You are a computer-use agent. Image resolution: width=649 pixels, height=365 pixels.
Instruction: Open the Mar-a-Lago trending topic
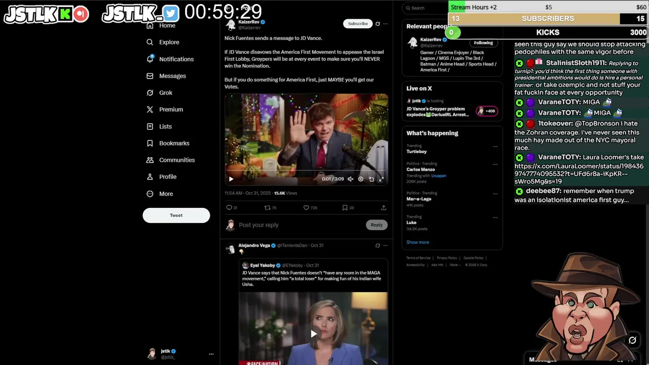point(419,199)
